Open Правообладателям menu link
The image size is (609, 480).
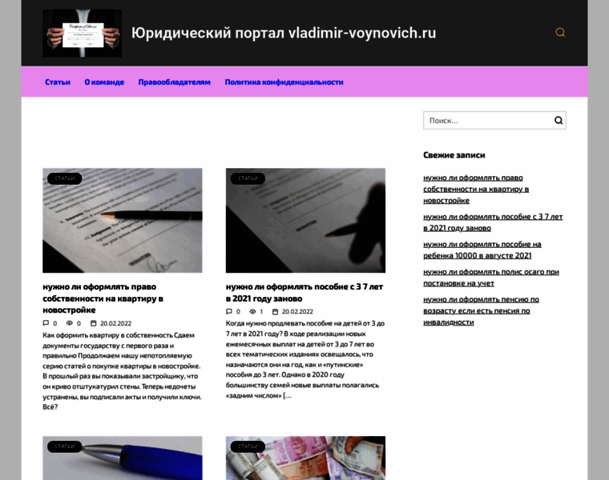[175, 82]
